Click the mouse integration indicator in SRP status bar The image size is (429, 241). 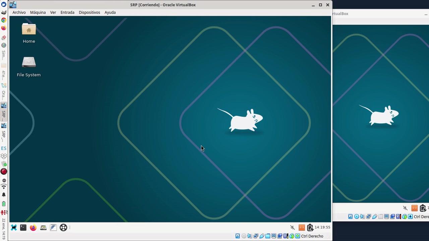coord(292,236)
